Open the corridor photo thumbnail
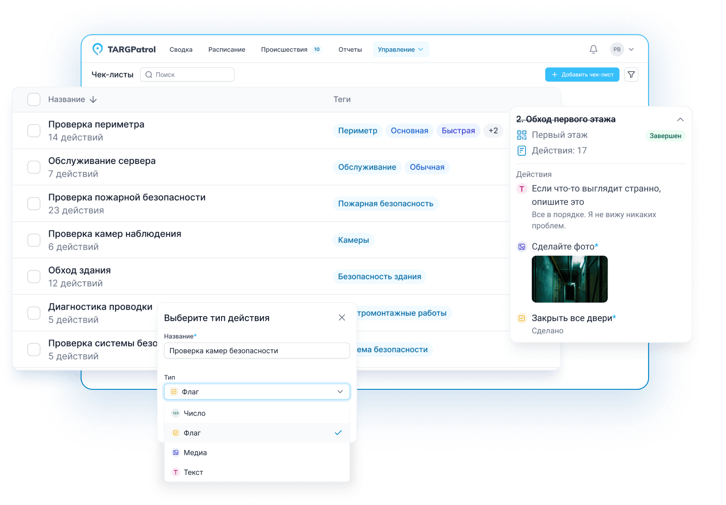The width and height of the screenshot is (726, 505). (570, 279)
